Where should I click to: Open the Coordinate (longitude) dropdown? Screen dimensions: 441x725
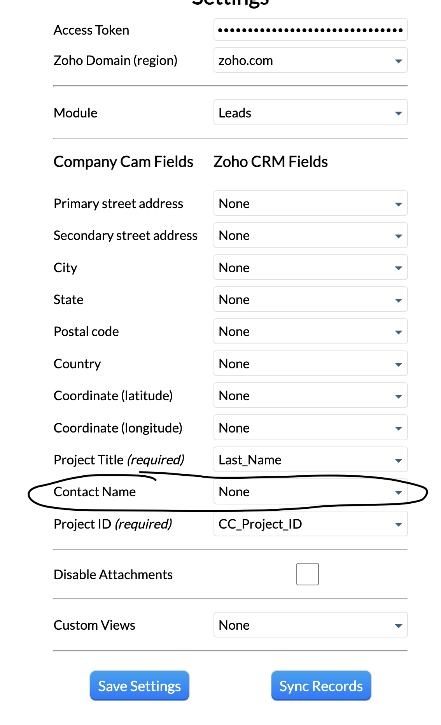(310, 428)
